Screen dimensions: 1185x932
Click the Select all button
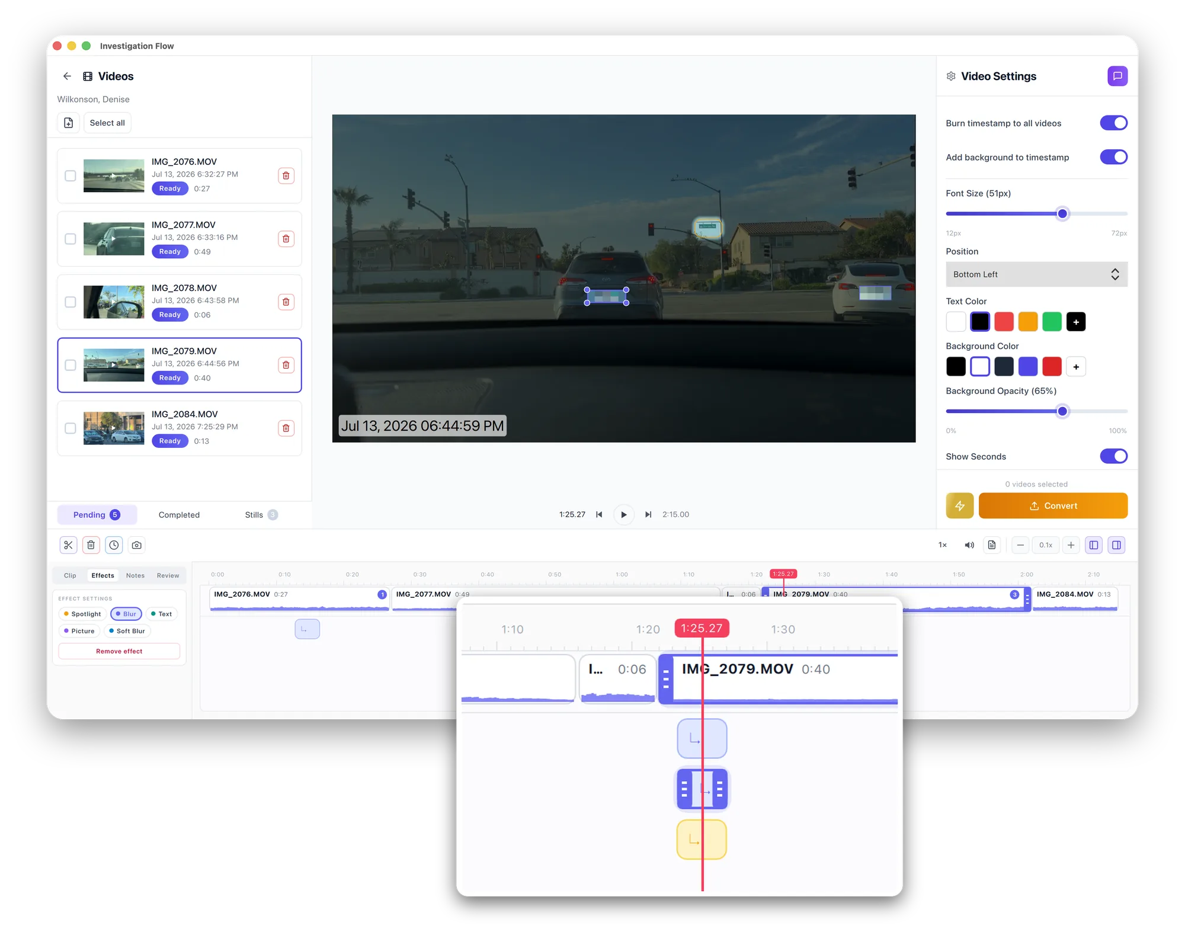coord(107,123)
